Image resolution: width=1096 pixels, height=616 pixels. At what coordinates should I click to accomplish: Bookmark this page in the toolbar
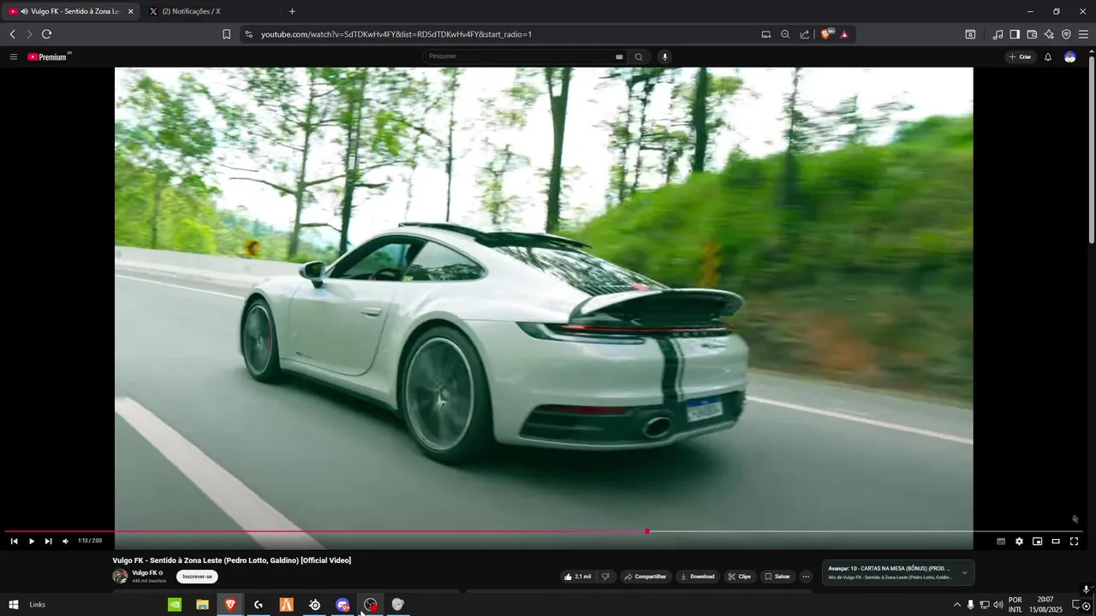click(226, 34)
